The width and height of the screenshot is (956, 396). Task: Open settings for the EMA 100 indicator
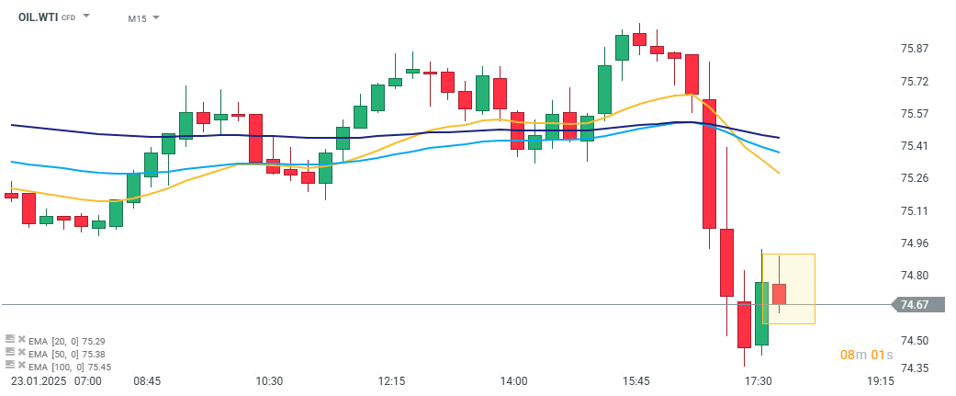point(9,367)
